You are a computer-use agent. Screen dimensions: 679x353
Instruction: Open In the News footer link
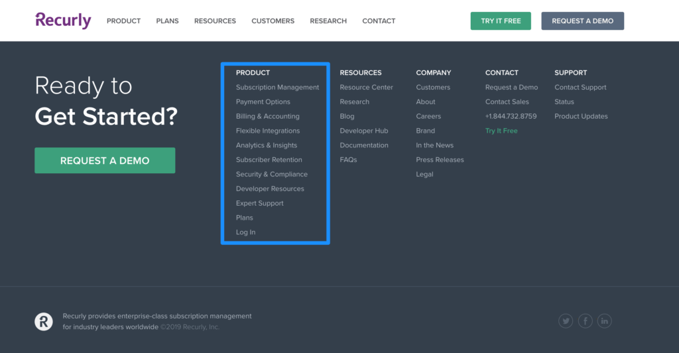click(x=435, y=145)
